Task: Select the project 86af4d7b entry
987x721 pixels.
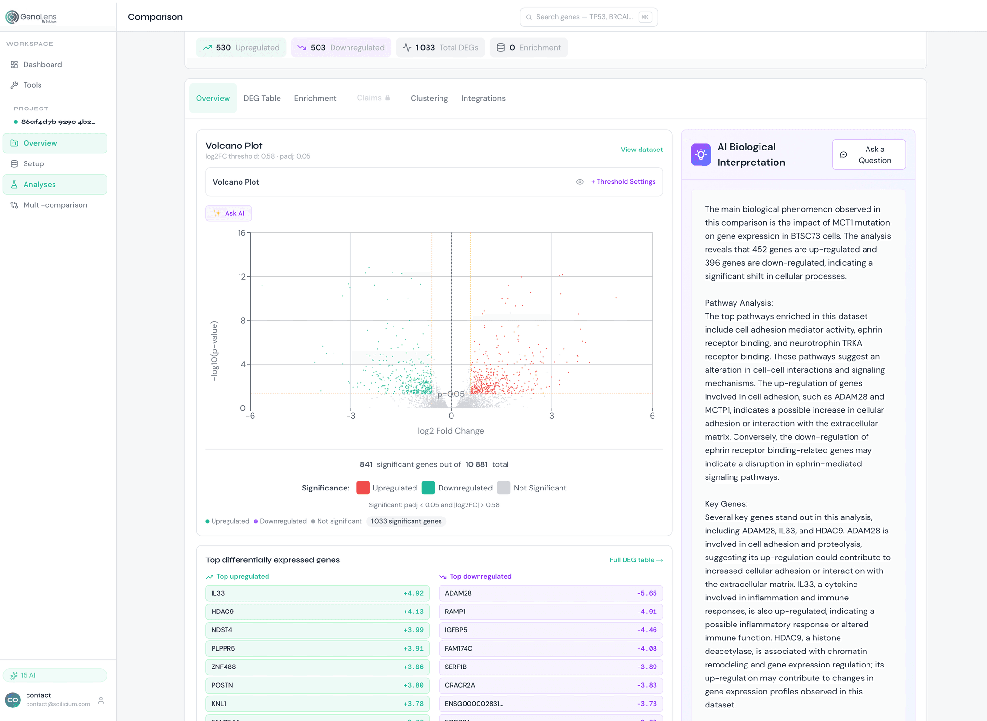Action: [55, 122]
